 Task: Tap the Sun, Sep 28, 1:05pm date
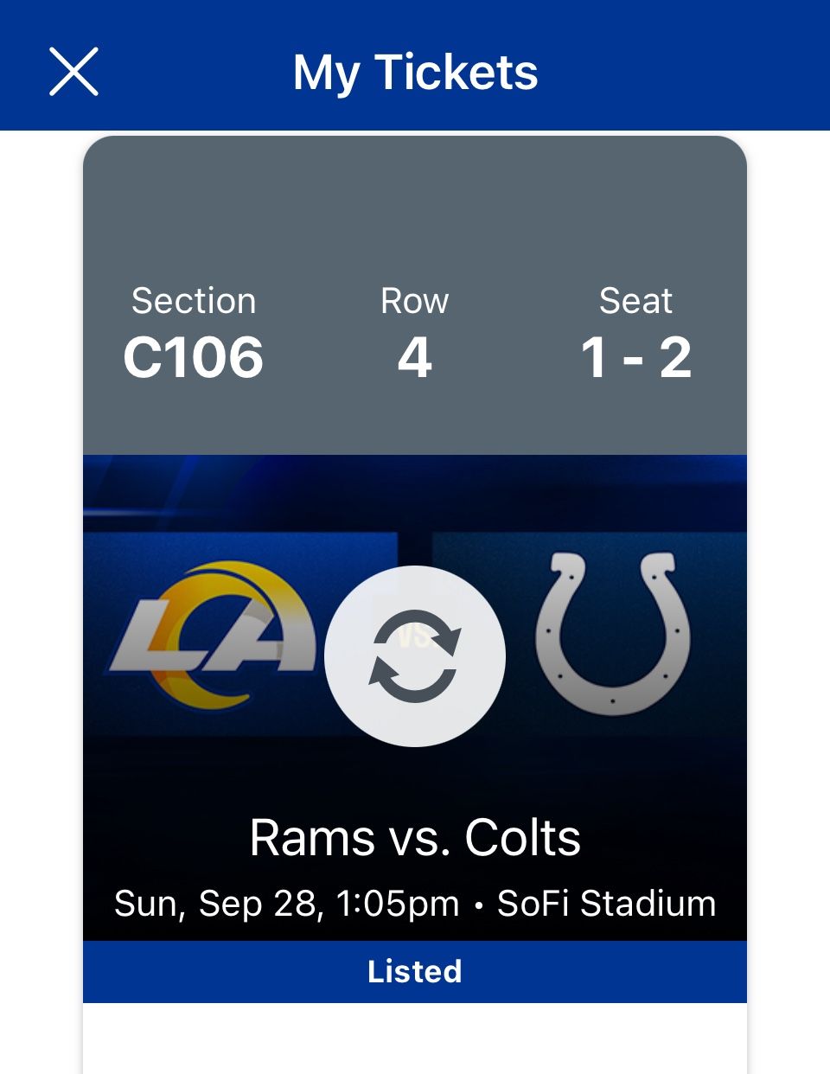point(286,903)
